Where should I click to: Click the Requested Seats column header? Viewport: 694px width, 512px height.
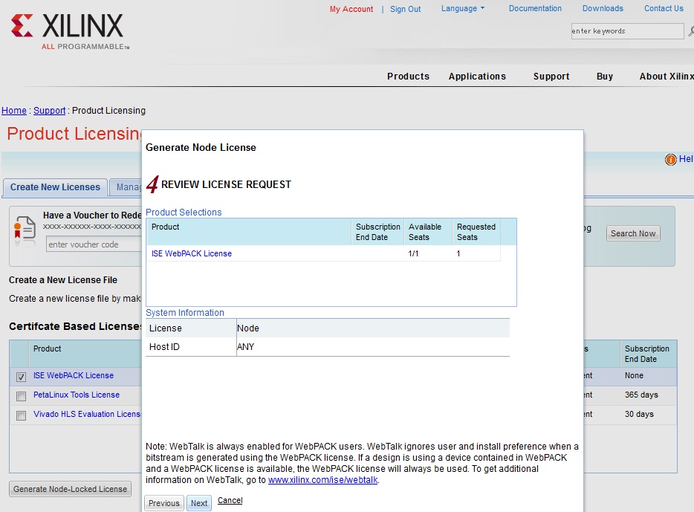476,232
